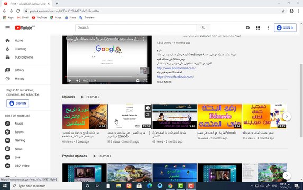Image resolution: width=303 pixels, height=190 pixels.
Task: Play the featured Edmodo video
Action: [x=70, y=81]
